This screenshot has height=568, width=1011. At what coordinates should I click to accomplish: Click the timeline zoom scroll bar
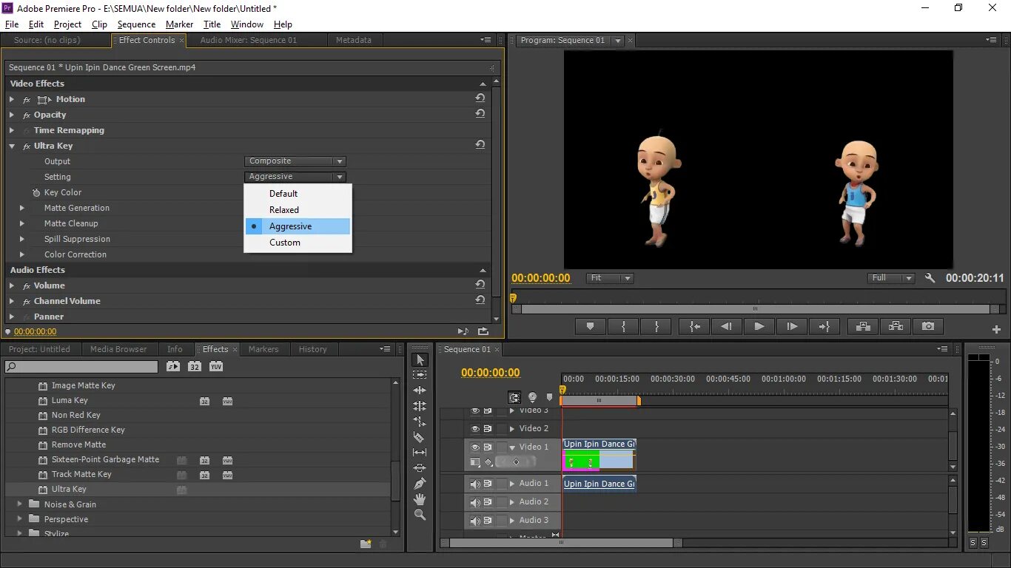pos(562,543)
